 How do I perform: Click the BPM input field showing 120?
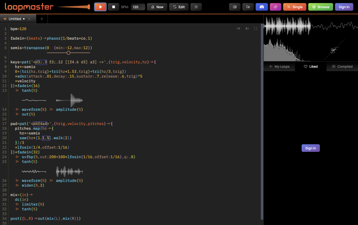tap(138, 7)
